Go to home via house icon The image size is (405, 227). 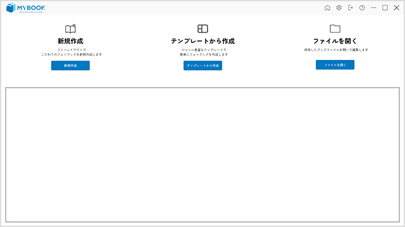point(327,8)
